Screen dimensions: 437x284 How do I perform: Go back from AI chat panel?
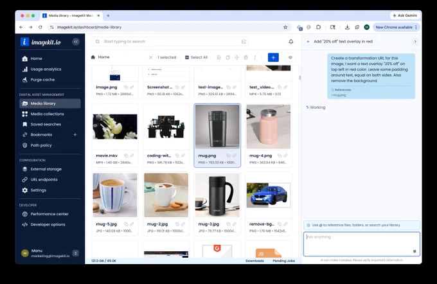308,42
